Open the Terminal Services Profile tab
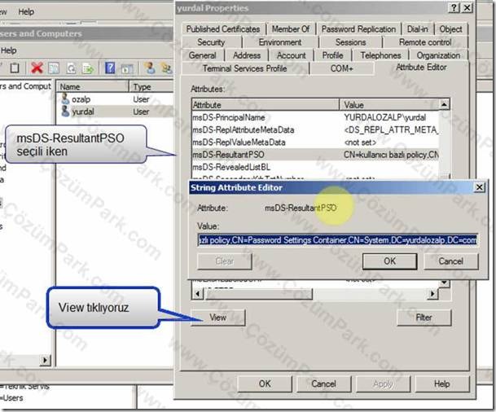Screen dimensions: 496x412 pyautogui.click(x=244, y=68)
